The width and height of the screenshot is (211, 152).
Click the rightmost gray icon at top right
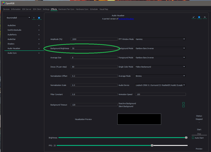(x=205, y=17)
